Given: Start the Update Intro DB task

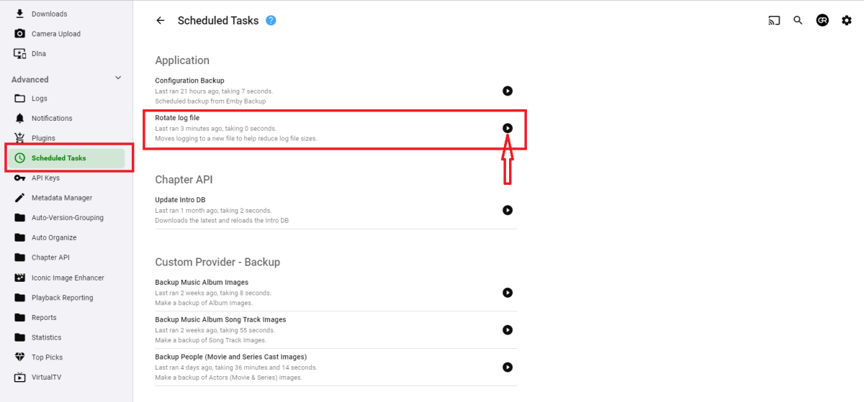Looking at the screenshot, I should tap(508, 210).
